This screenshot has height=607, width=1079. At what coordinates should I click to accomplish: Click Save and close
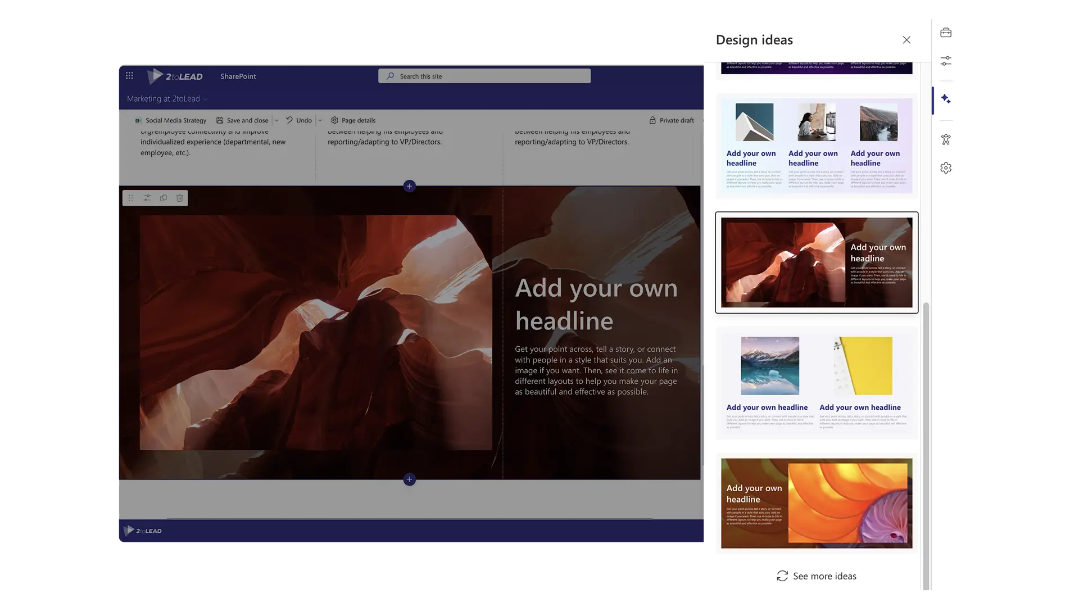tap(247, 120)
